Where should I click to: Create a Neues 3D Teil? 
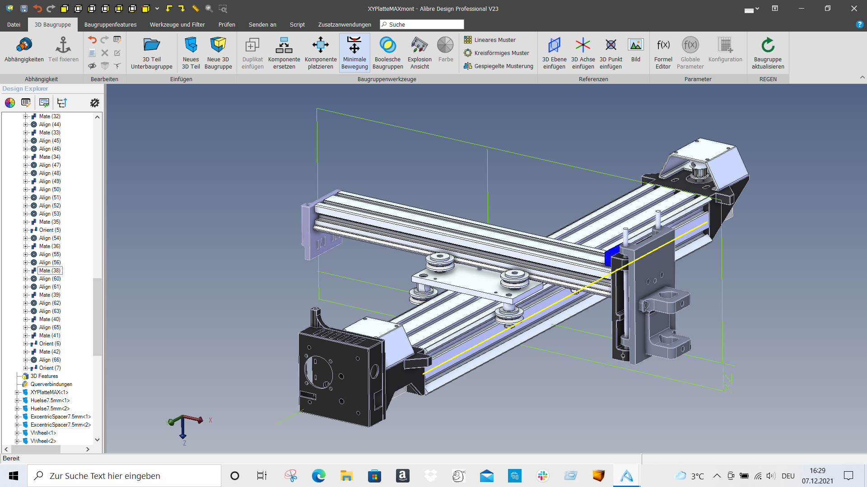click(191, 53)
